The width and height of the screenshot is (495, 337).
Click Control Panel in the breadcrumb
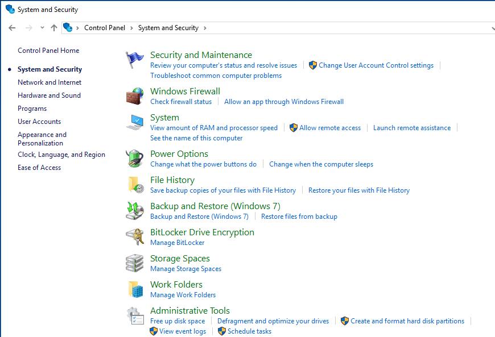click(x=105, y=28)
